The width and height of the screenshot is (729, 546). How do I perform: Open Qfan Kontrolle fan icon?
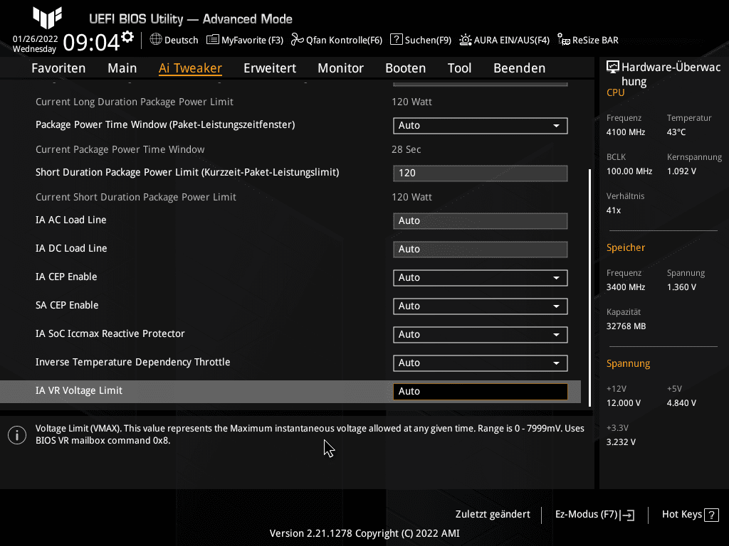297,40
